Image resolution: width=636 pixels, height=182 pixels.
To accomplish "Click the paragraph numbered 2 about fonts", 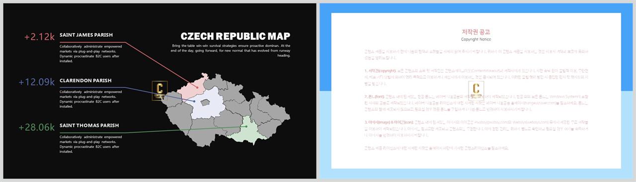I will pyautogui.click(x=476, y=103).
